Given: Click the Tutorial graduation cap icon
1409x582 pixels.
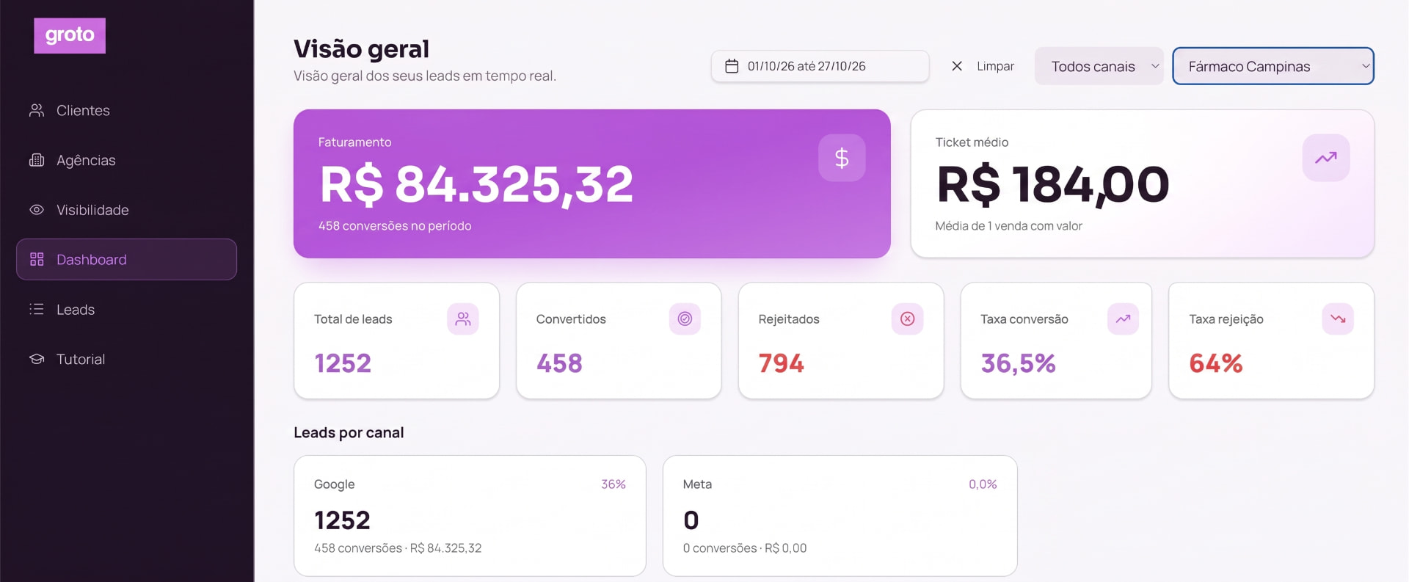Looking at the screenshot, I should tap(37, 359).
